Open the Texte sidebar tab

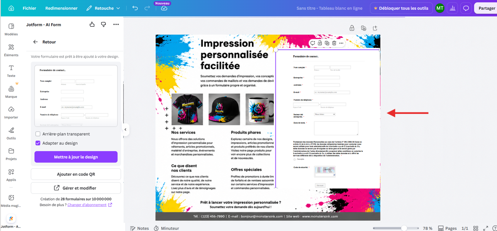(11, 71)
